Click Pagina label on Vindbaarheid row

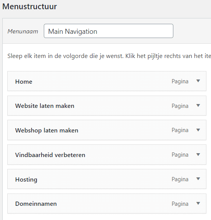pyautogui.click(x=180, y=155)
